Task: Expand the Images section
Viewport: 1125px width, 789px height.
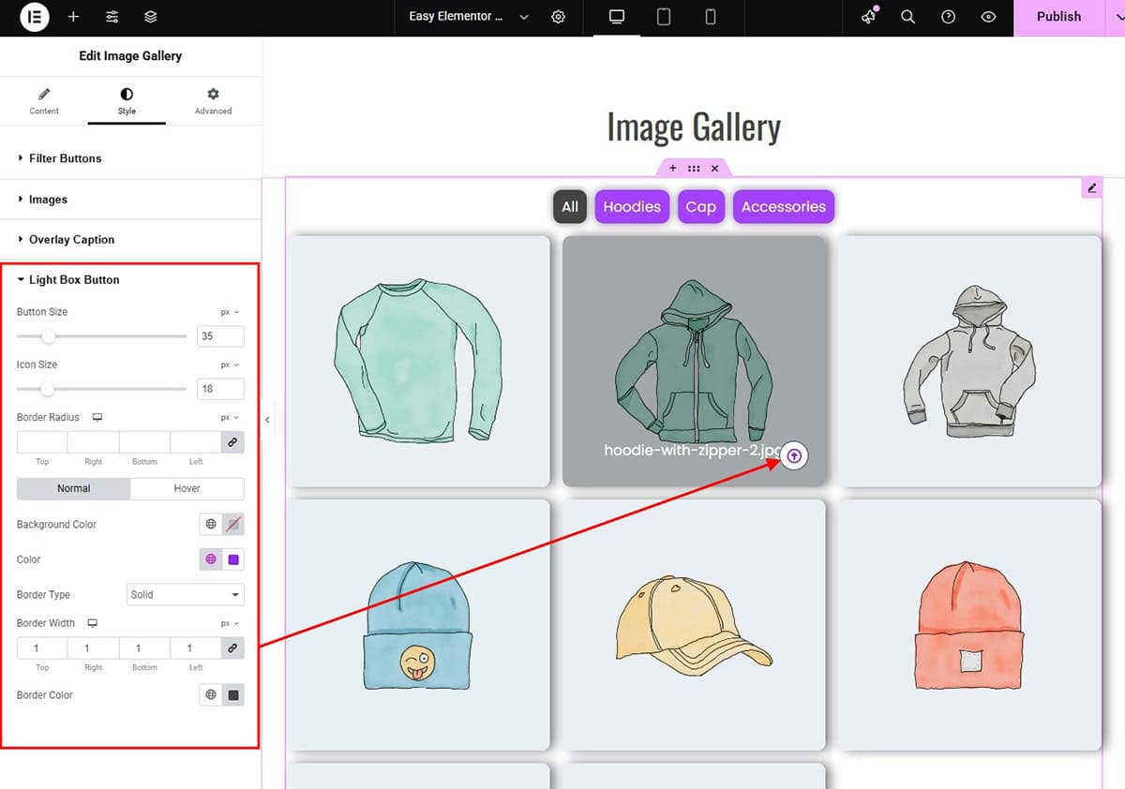Action: [130, 200]
